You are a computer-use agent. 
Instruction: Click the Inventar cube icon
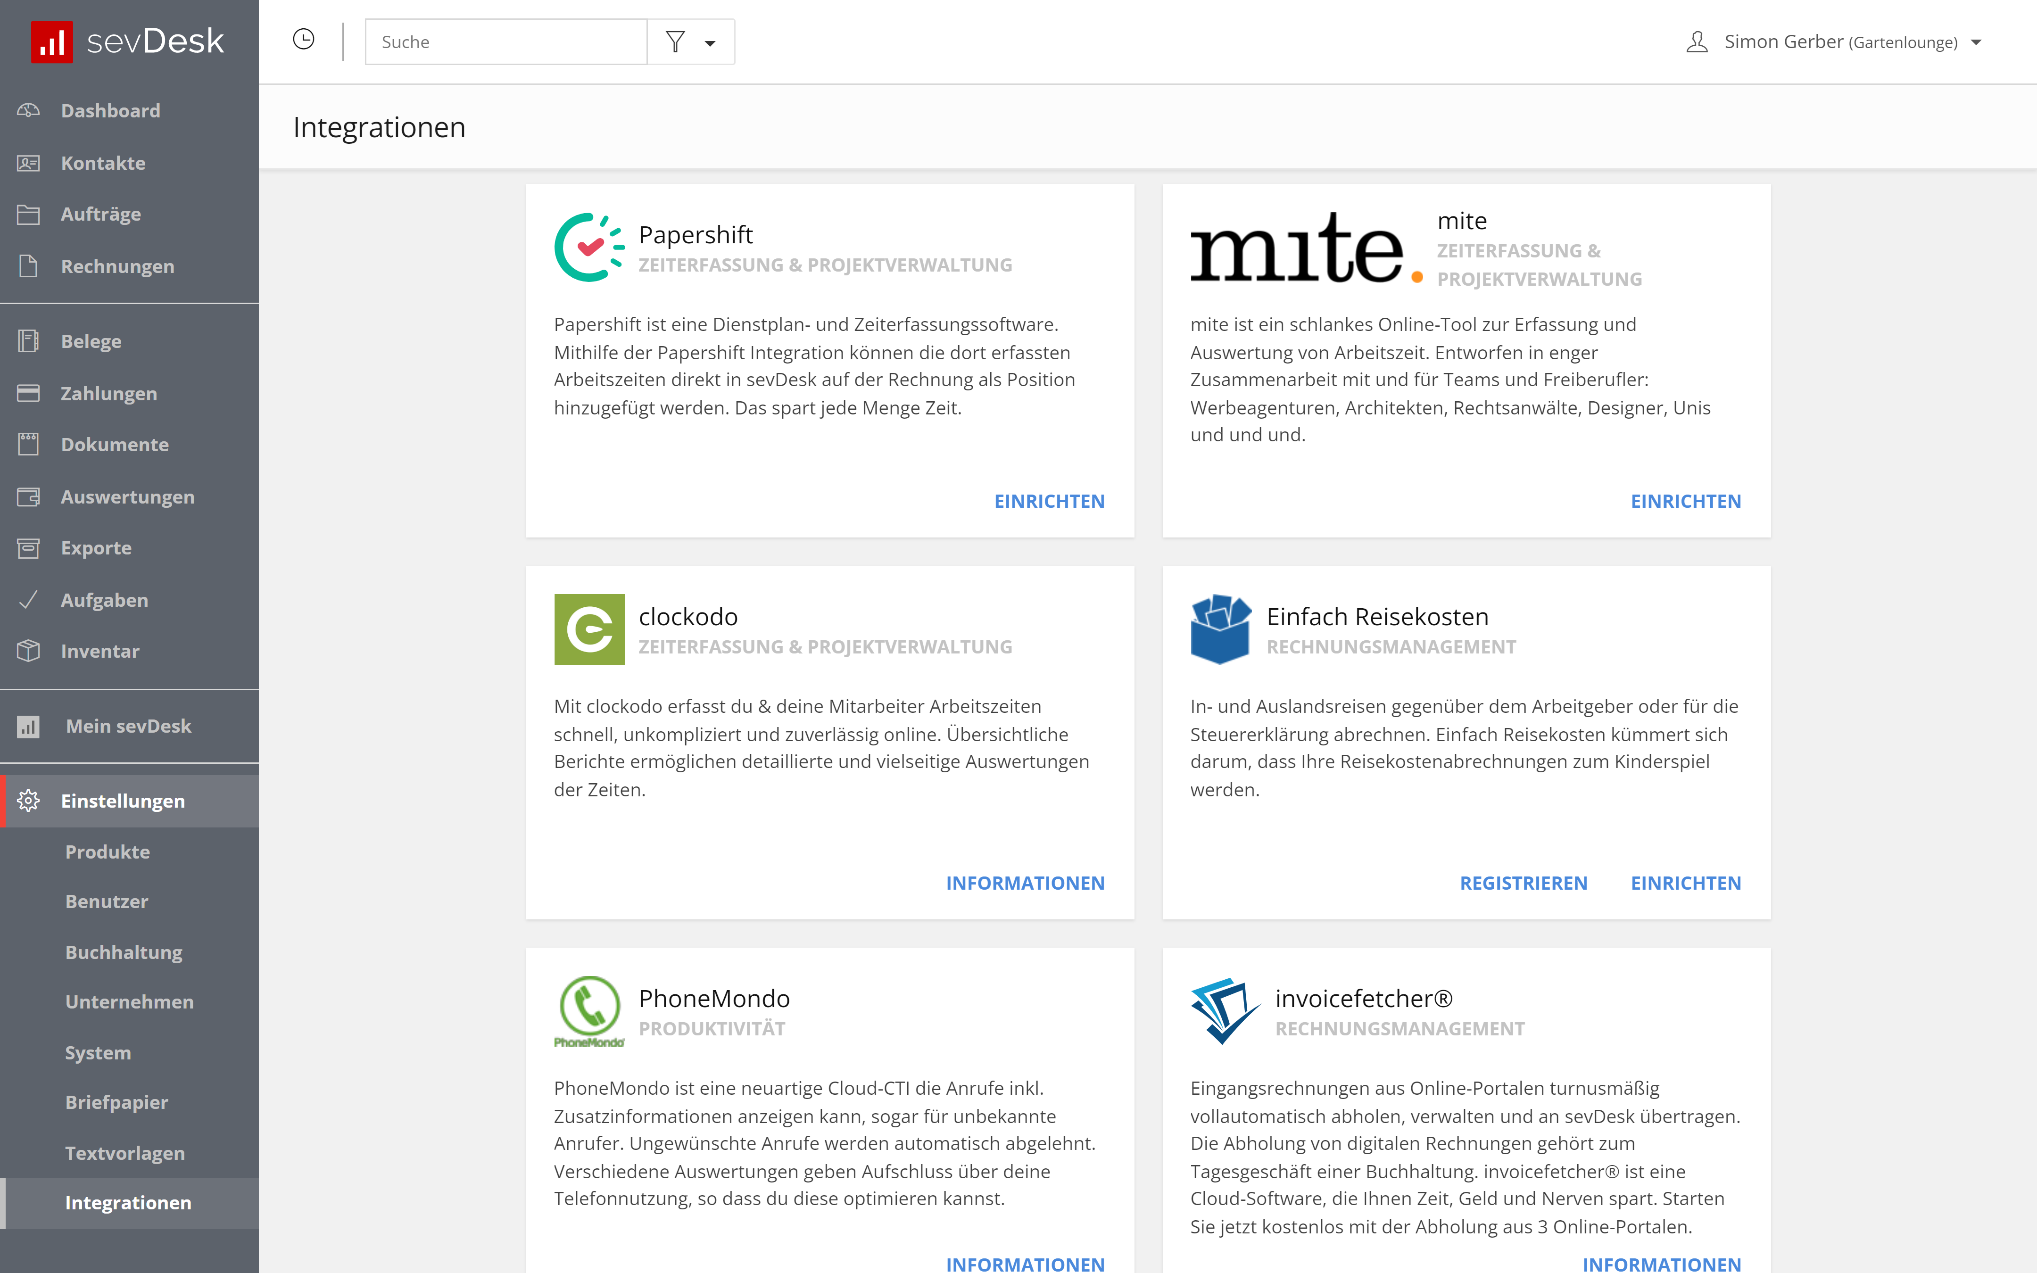click(x=29, y=651)
